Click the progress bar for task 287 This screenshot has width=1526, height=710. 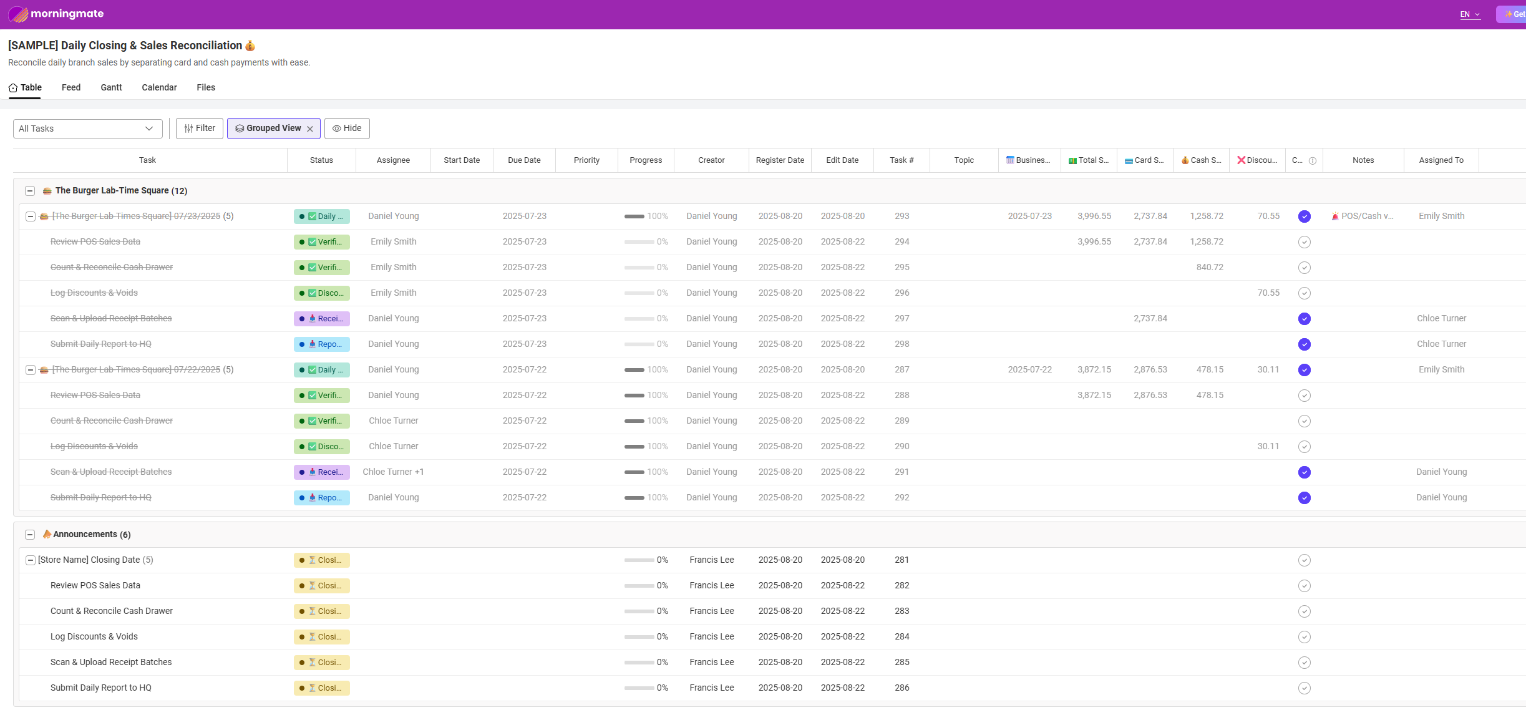pos(634,370)
